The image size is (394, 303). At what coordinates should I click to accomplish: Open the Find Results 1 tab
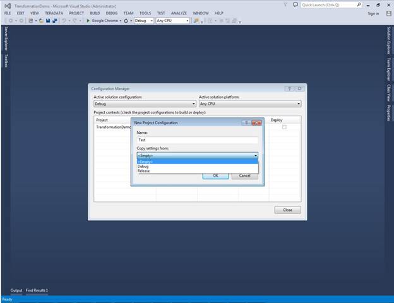tap(37, 290)
